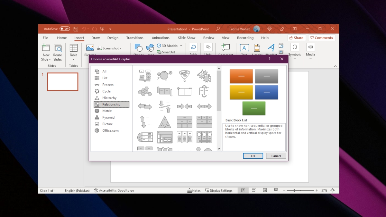Select the Funnel SmartArt layout
Image resolution: width=386 pixels, height=217 pixels.
pos(184,75)
